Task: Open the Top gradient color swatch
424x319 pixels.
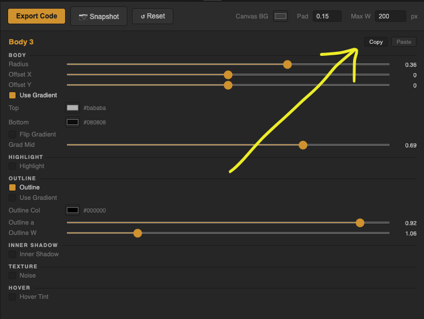Action: pos(73,108)
